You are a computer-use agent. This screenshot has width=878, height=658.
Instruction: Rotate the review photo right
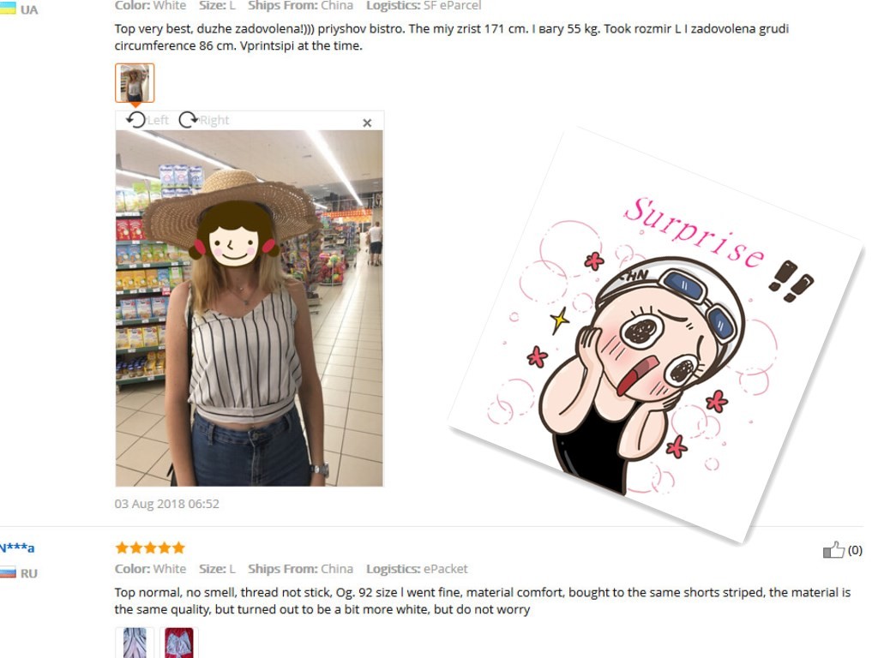click(188, 120)
